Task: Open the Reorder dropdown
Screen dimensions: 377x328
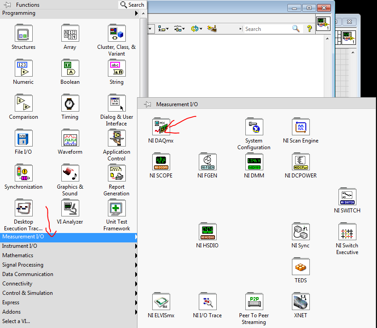Action: 197,29
